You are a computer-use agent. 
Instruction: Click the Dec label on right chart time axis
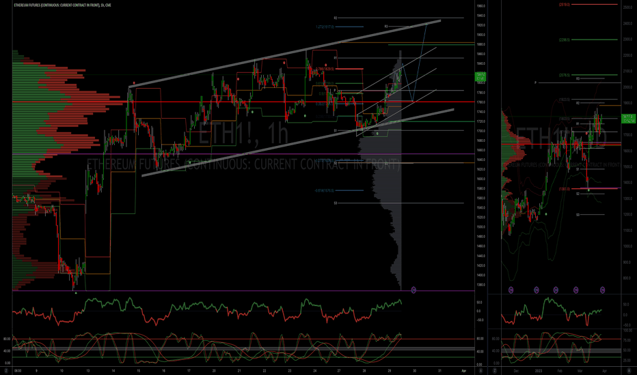[x=516, y=370]
